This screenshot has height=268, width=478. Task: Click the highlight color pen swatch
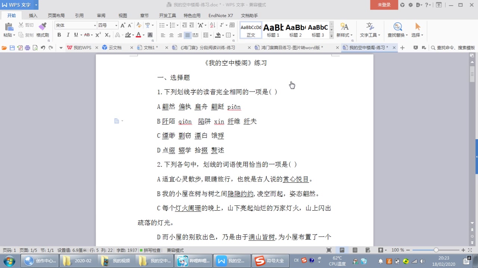(128, 35)
